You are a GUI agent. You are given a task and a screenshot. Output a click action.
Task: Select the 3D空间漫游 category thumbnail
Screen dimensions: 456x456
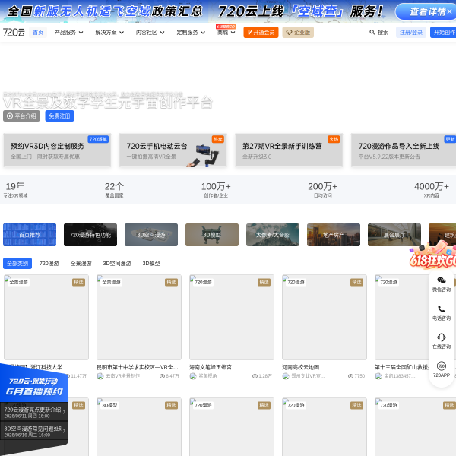[x=151, y=235]
